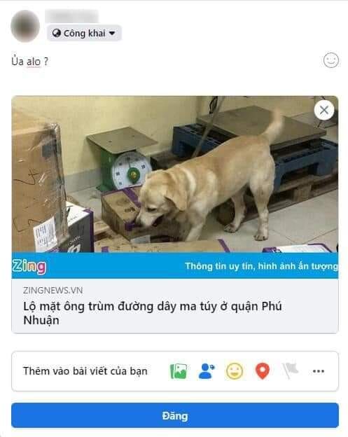Click the Zing logo on the banner

coord(29,266)
